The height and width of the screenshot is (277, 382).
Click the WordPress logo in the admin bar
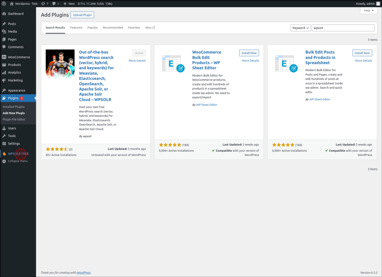pos(4,4)
